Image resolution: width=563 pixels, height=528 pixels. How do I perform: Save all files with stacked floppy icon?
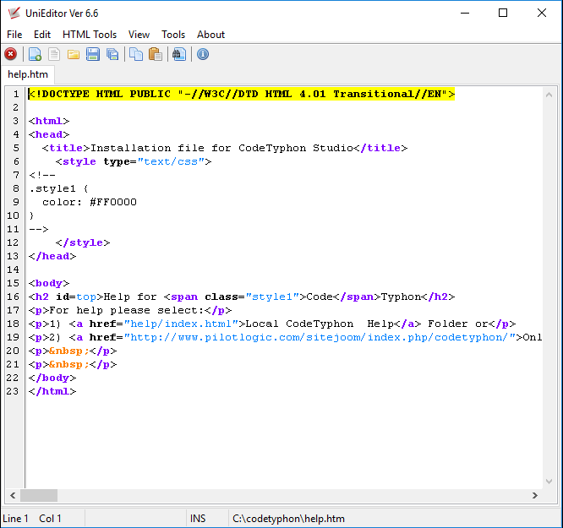click(x=112, y=54)
